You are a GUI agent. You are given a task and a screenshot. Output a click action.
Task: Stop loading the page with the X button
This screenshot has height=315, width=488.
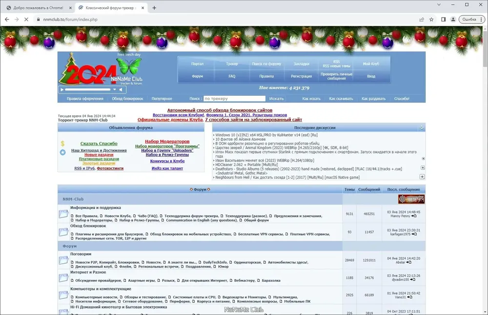26,20
